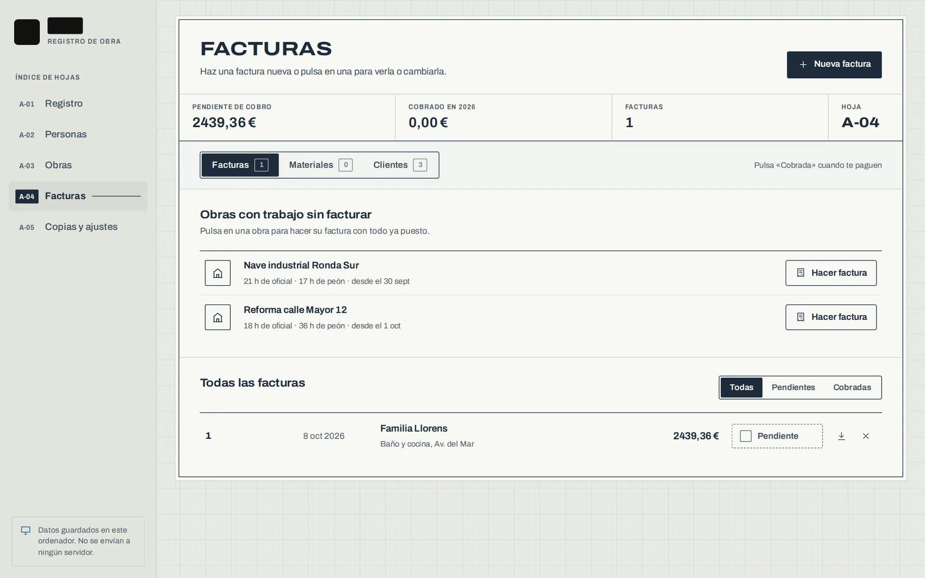This screenshot has width=925, height=578.
Task: Click the Baño y cocina, Av. del Mar description
Action: (427, 444)
